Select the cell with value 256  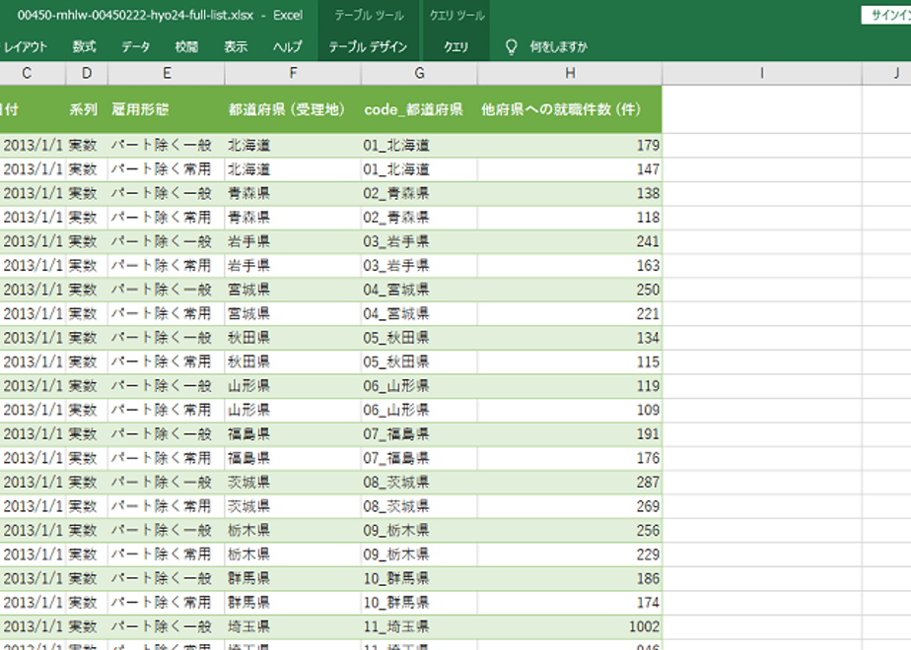point(570,531)
